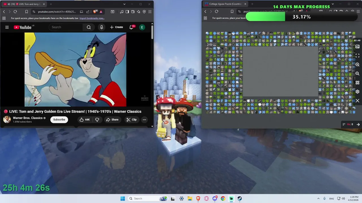362x203 pixels.
Task: Click the YouTube search magnifier button
Action: coord(89,27)
